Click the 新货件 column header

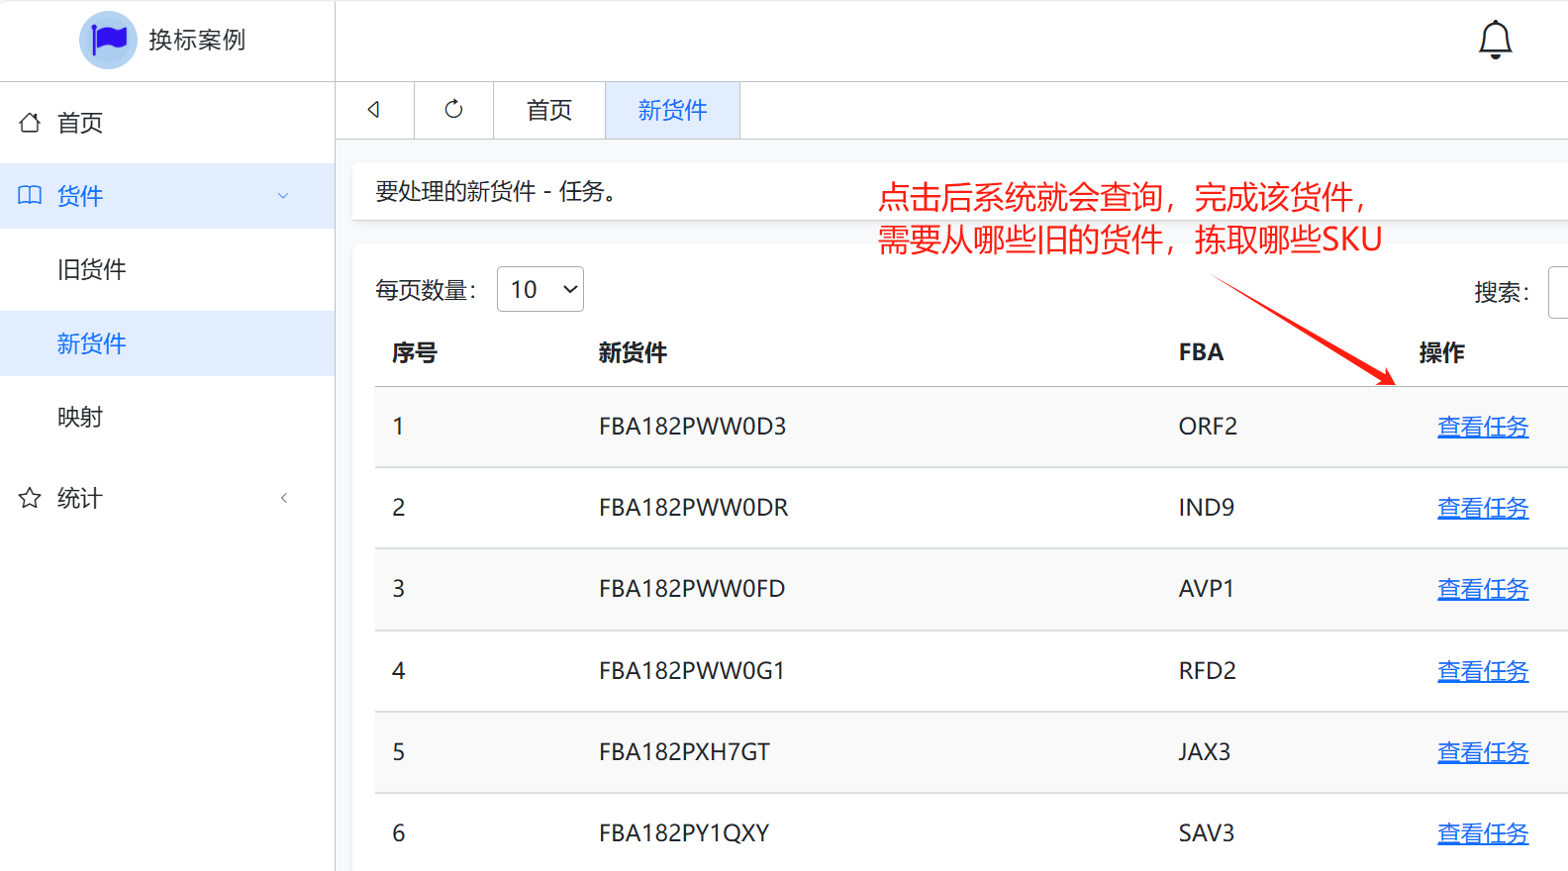[633, 352]
